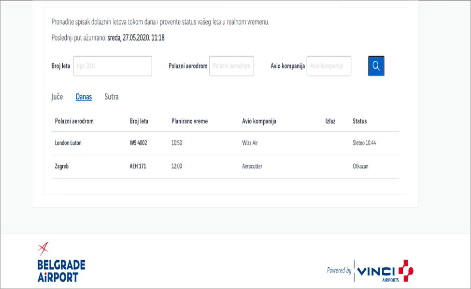Select the Danas tab
Screen dimensions: 471x289
click(84, 97)
